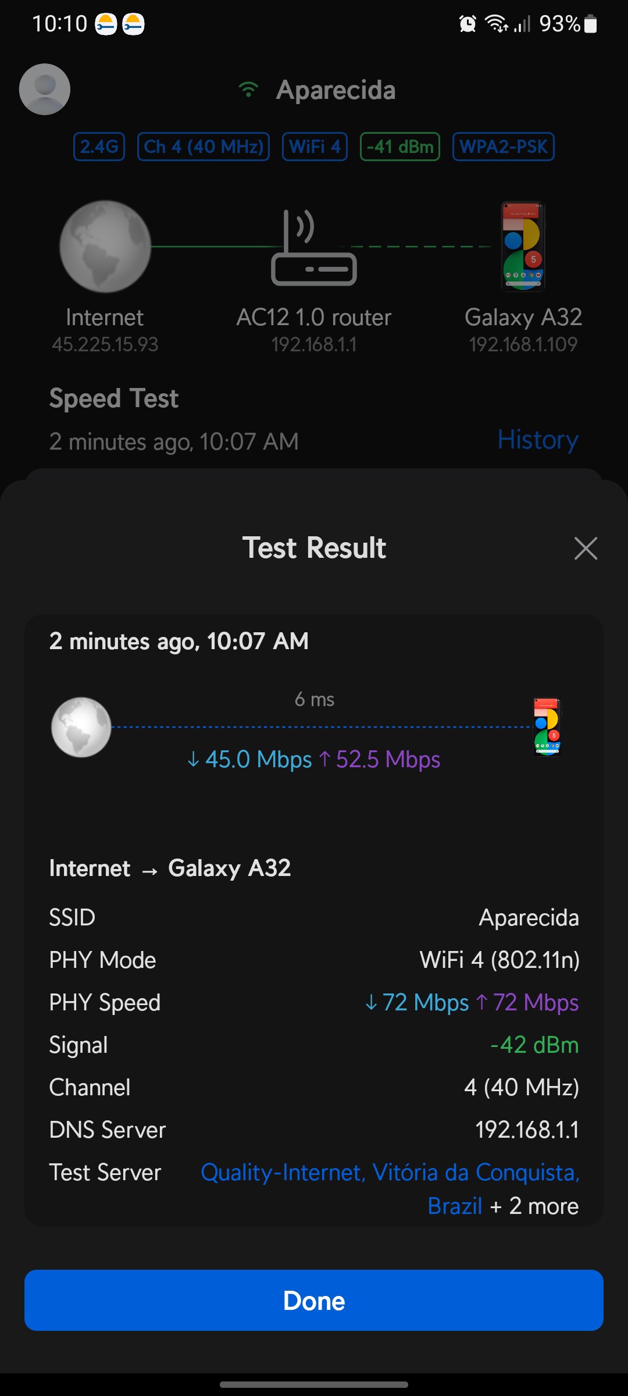
Task: Tap the 2.4G band badge
Action: [99, 147]
